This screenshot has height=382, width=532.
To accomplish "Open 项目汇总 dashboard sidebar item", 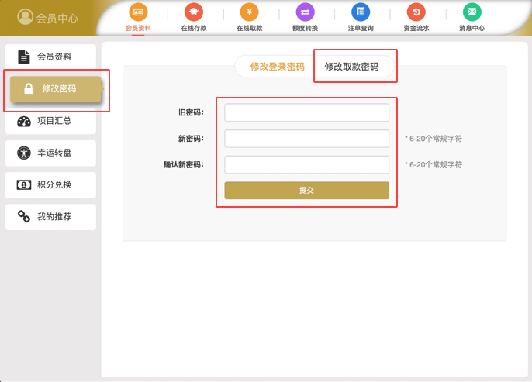I will 50,121.
